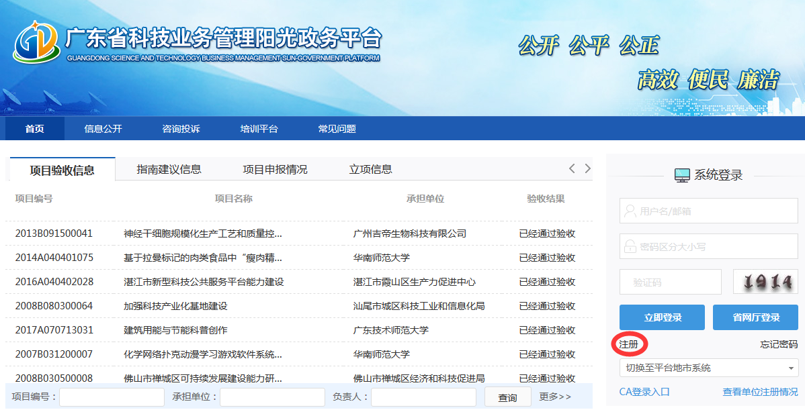805x416 pixels.
Task: Click project number 2008B080300064
Action: pyautogui.click(x=54, y=306)
